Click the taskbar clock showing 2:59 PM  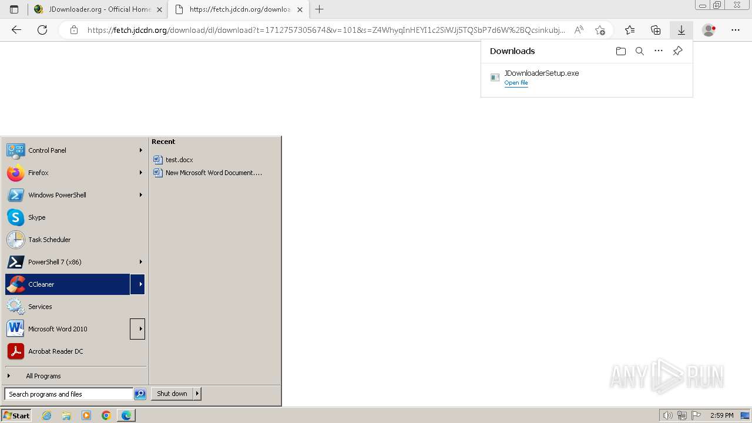pyautogui.click(x=721, y=415)
